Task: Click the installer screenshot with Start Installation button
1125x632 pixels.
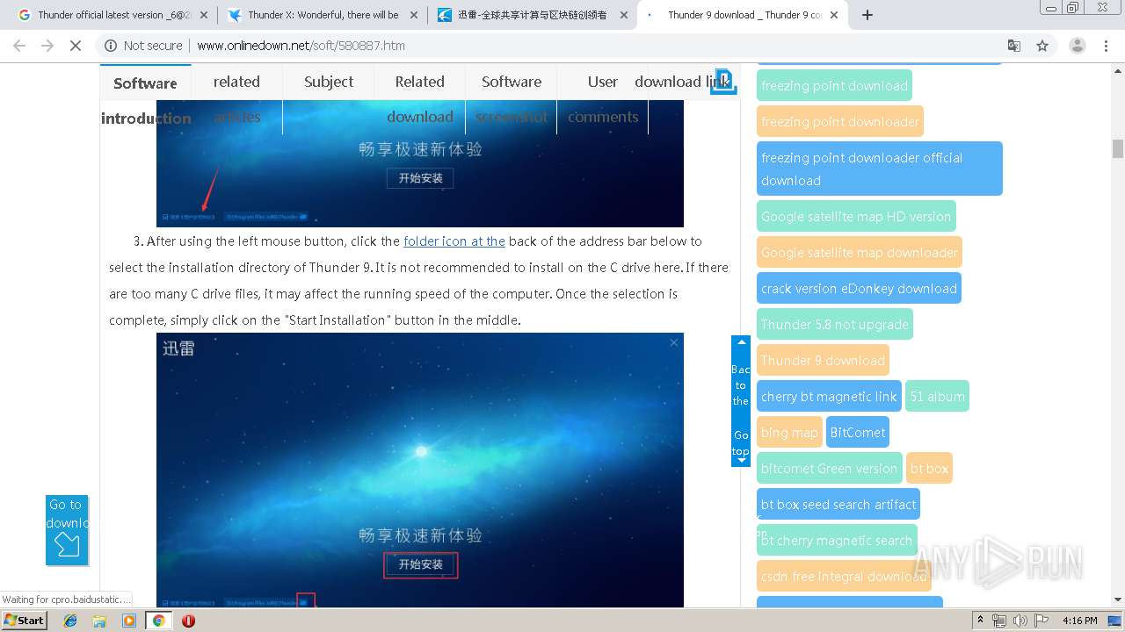Action: (420, 470)
